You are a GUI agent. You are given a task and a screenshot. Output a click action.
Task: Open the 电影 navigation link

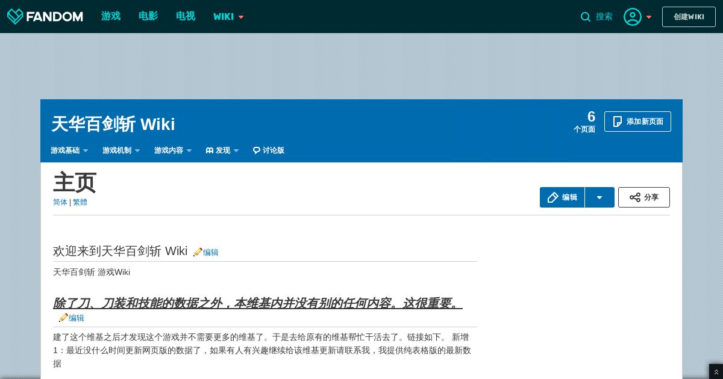pyautogui.click(x=148, y=16)
